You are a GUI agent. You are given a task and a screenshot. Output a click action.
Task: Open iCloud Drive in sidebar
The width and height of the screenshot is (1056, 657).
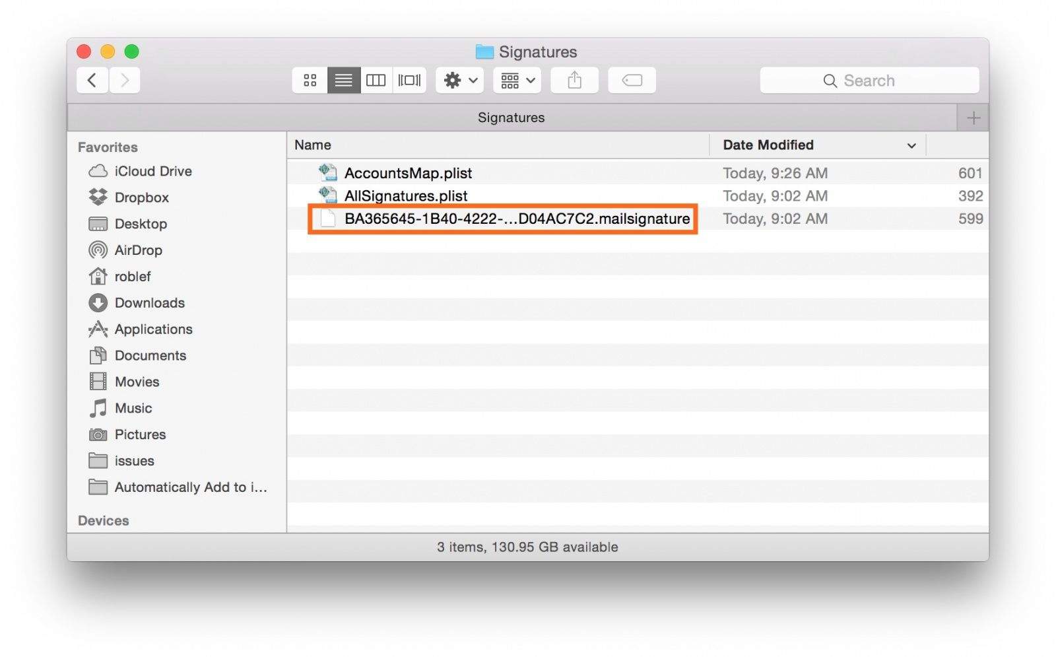[152, 172]
